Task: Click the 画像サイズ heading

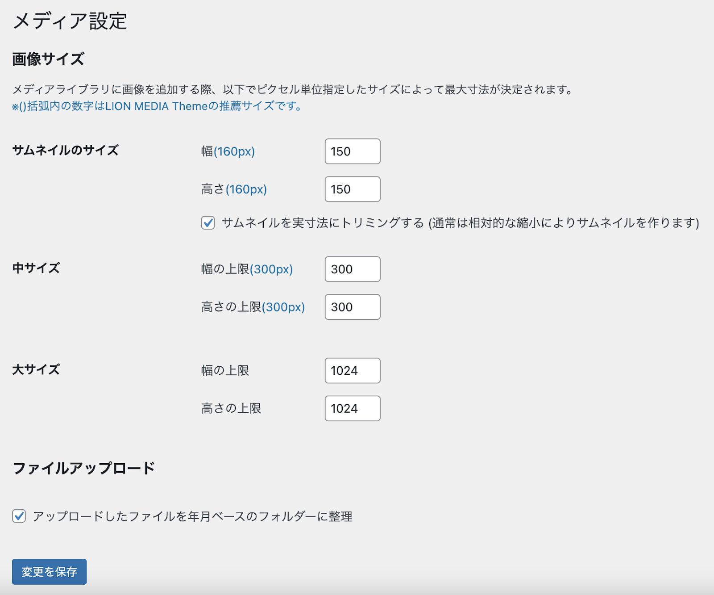Action: [48, 59]
